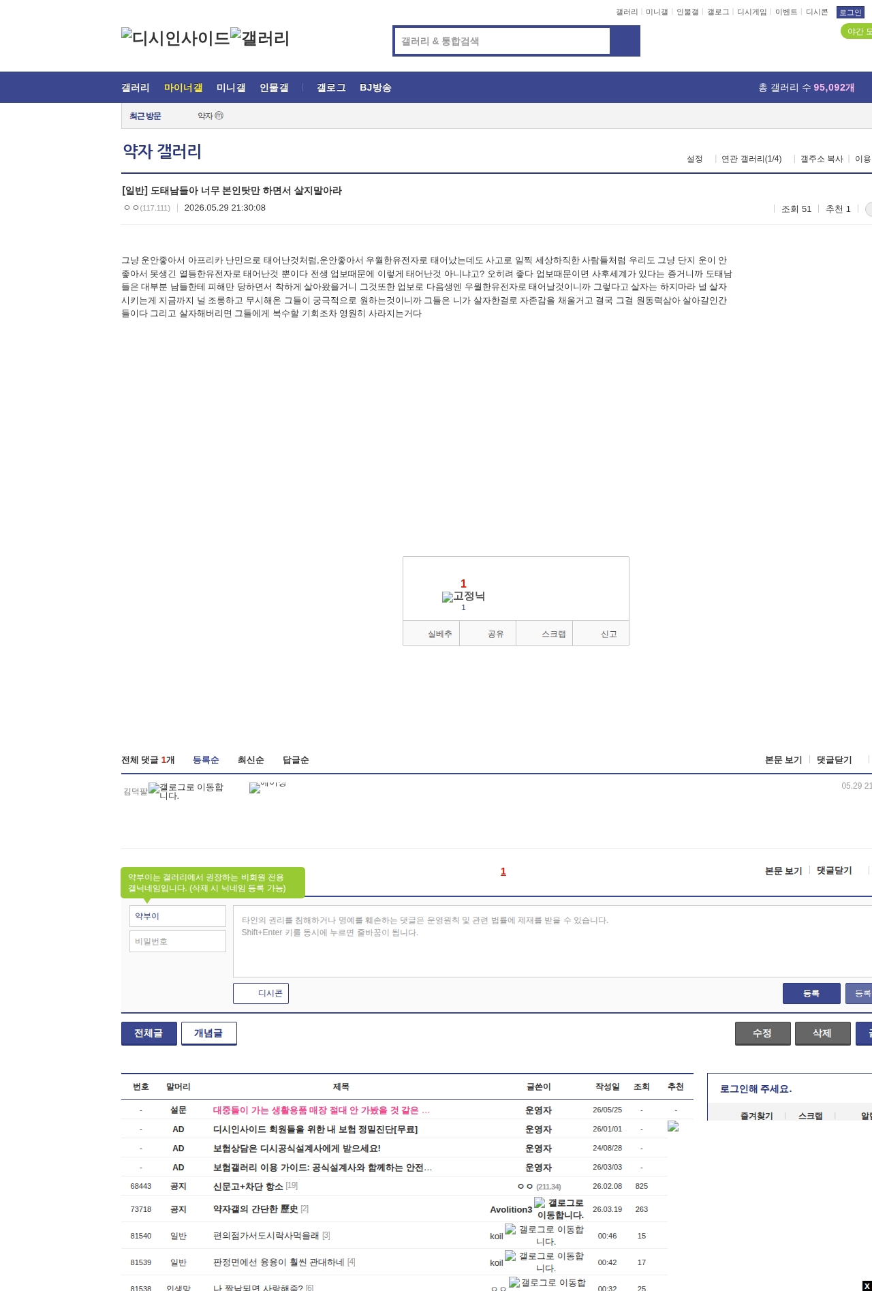Image resolution: width=872 pixels, height=1291 pixels.
Task: Click 디시게임 top link
Action: coord(751,12)
